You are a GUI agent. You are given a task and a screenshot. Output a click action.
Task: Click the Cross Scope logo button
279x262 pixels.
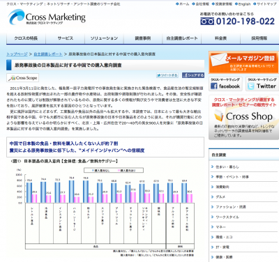tap(22, 78)
